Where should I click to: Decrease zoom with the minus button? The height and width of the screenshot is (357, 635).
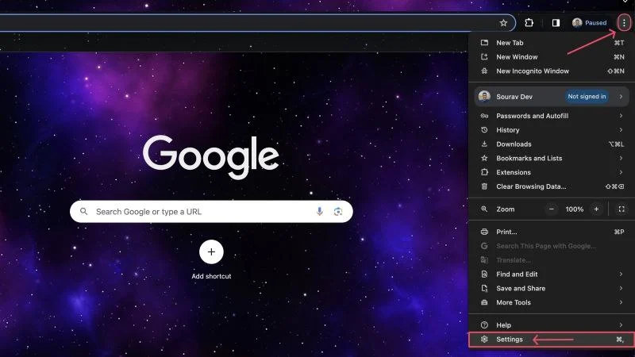[x=551, y=209]
